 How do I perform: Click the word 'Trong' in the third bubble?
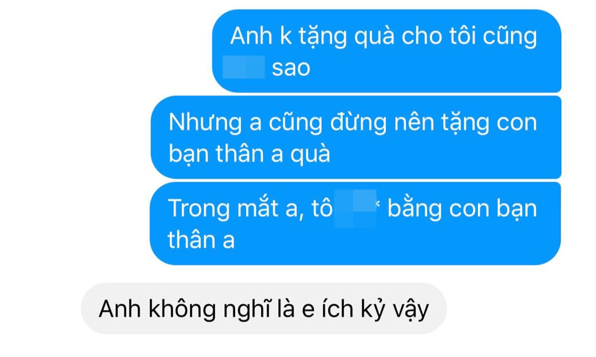pyautogui.click(x=199, y=209)
